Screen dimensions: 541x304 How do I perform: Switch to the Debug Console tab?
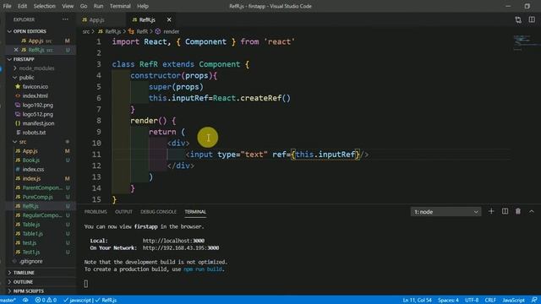point(158,212)
